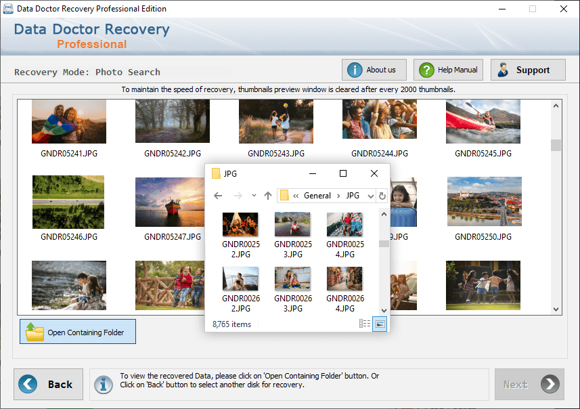
Task: Expand address bar history dropdown in JPG explorer
Action: click(x=371, y=196)
